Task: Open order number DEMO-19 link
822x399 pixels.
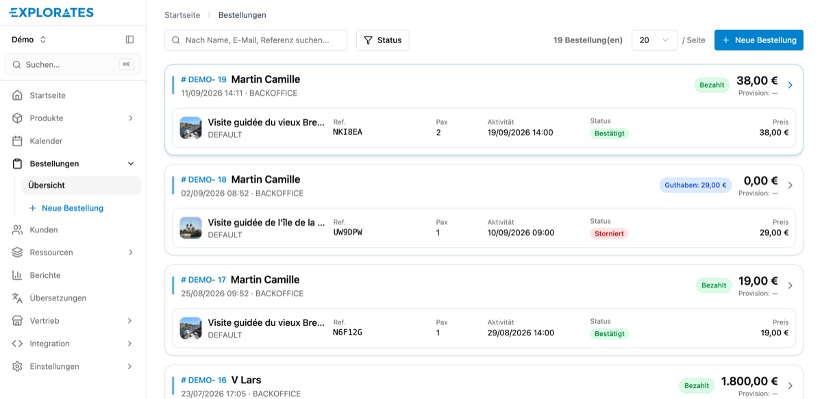Action: [x=203, y=79]
